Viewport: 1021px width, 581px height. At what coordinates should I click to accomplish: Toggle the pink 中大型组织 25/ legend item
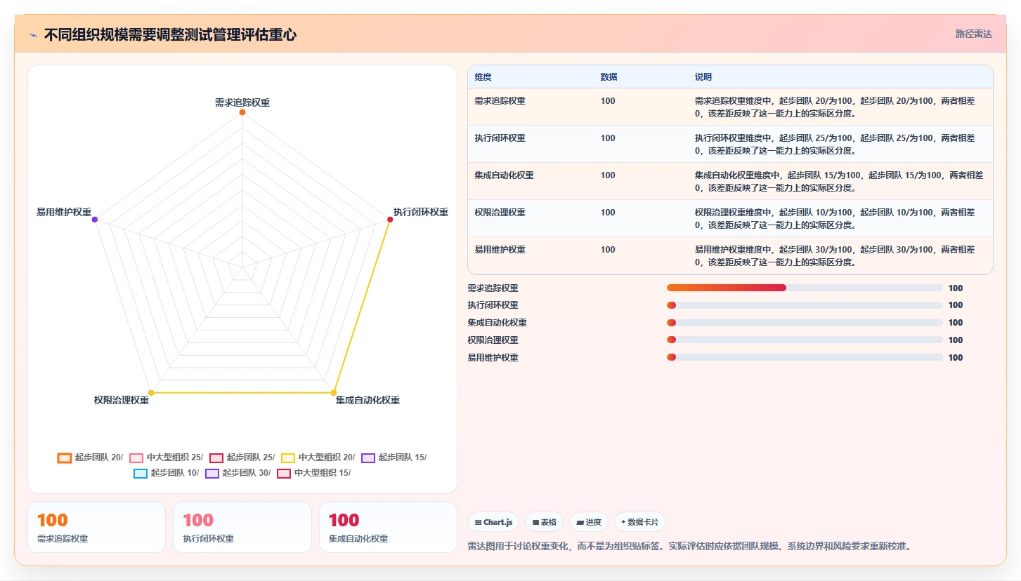167,458
